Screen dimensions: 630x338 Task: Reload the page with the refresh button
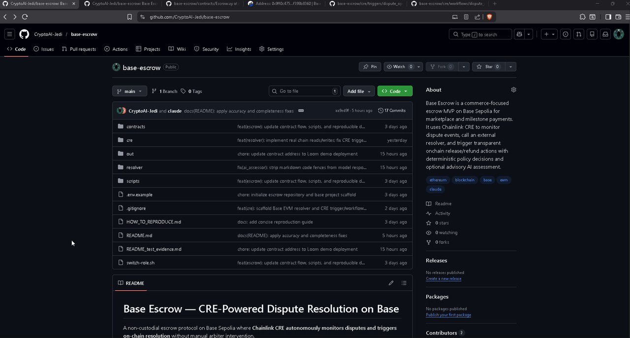pos(25,17)
